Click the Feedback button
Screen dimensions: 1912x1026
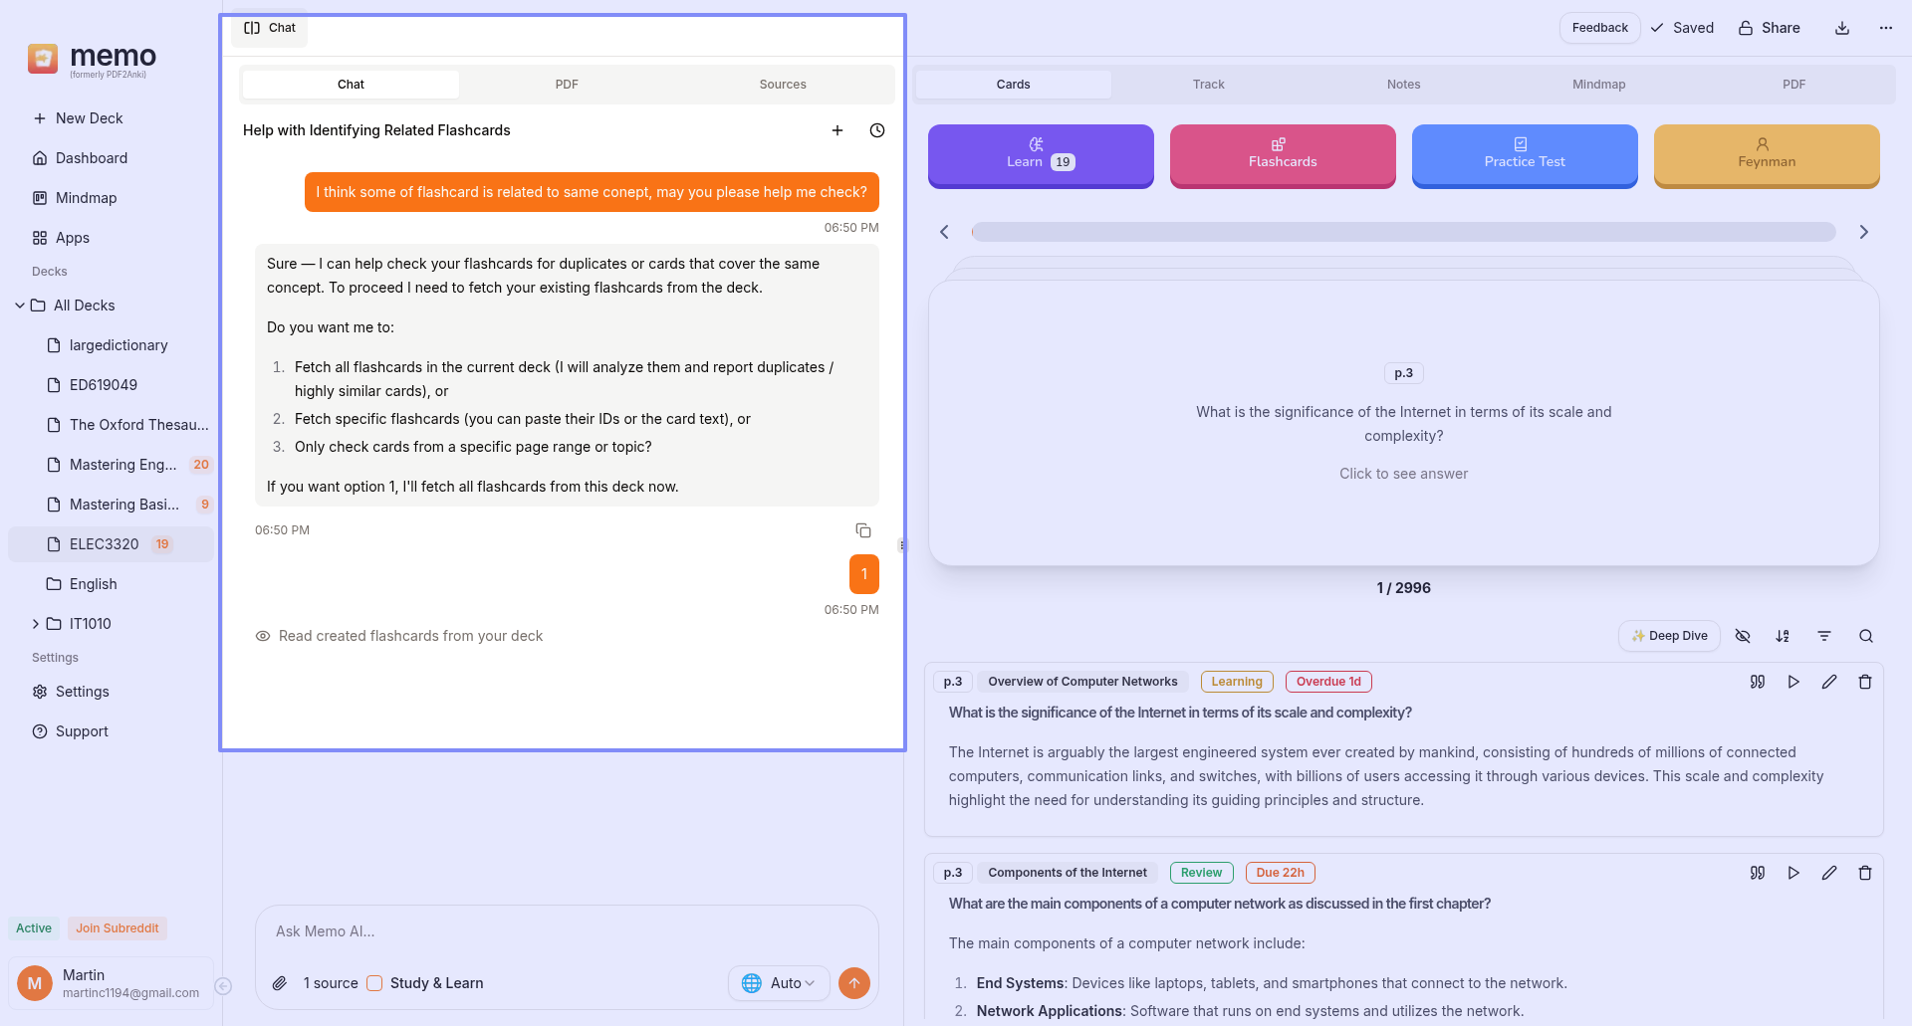1599,28
